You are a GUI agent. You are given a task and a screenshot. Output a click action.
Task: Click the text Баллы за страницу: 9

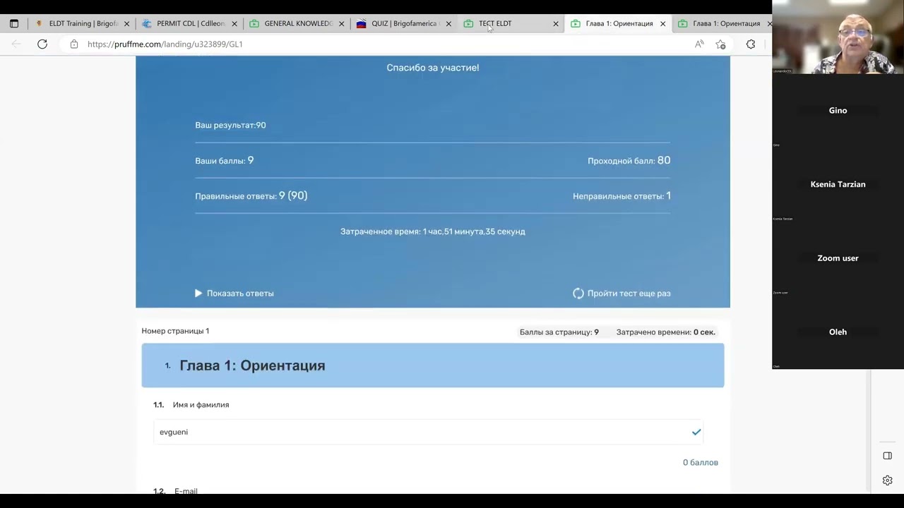click(559, 332)
